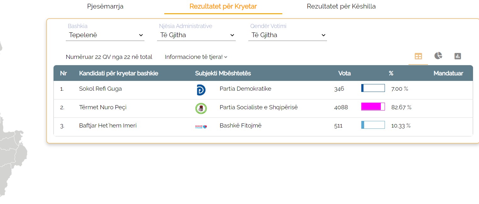Switch to the Pjesëmarrja tab

coord(105,7)
